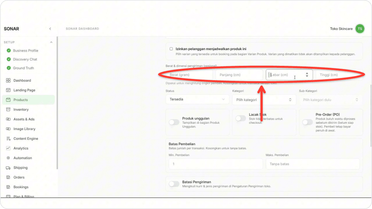The height and width of the screenshot is (209, 372).
Task: Select Products in the sidebar
Action: point(28,100)
